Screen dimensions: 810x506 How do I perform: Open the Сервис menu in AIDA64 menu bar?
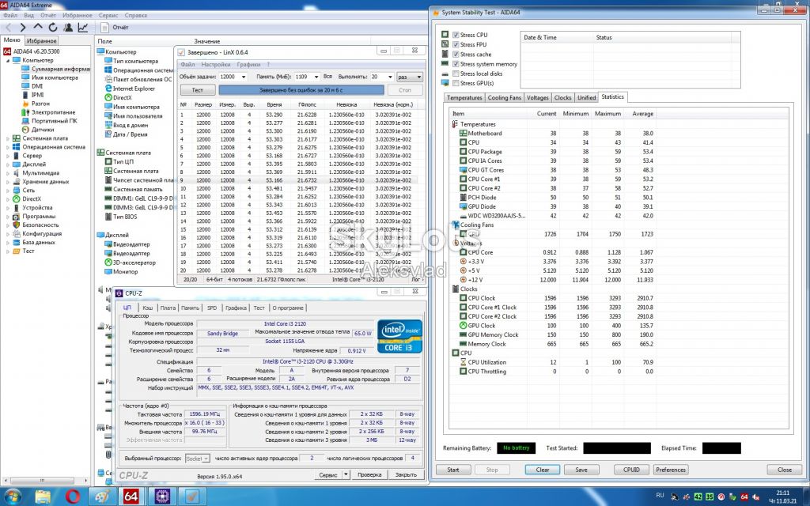click(x=108, y=16)
